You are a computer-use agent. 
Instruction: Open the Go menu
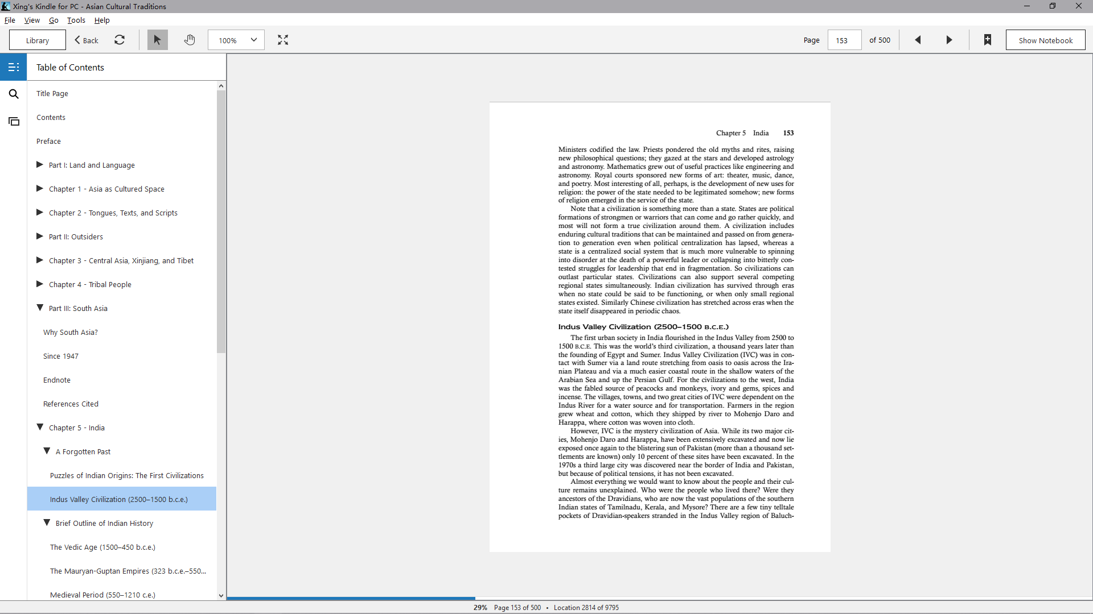[54, 20]
